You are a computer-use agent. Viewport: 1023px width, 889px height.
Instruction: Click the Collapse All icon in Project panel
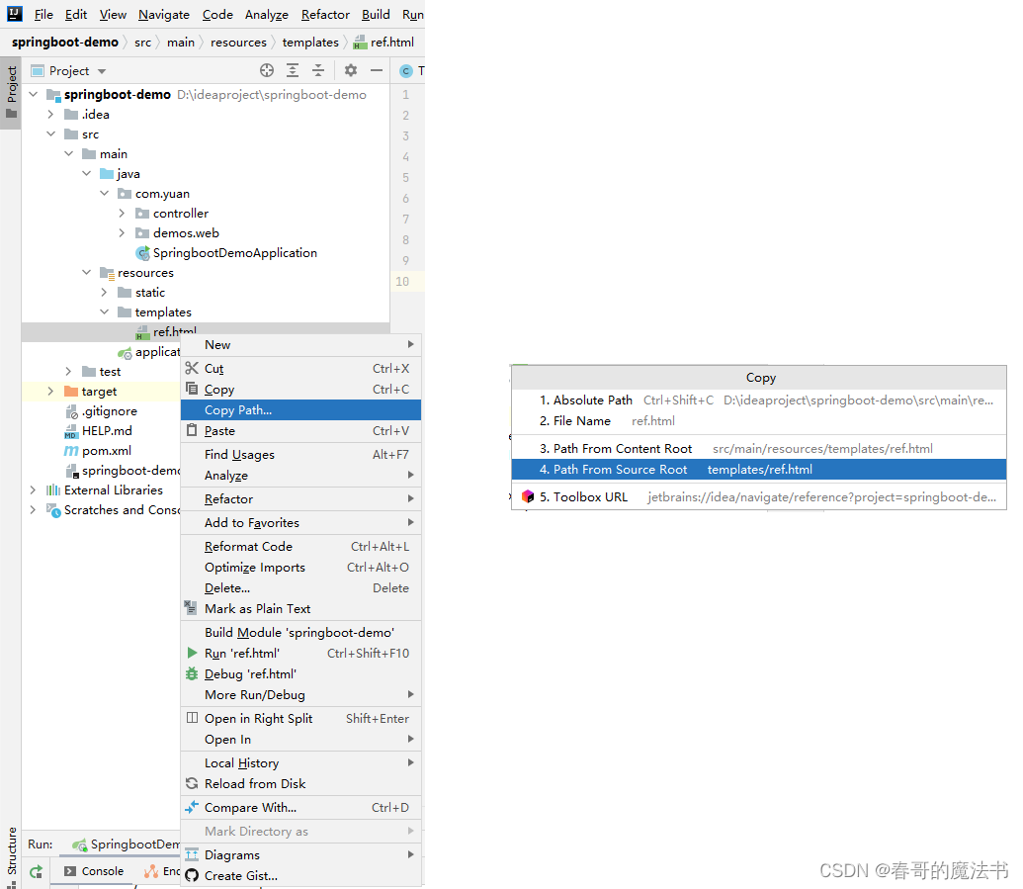point(318,70)
